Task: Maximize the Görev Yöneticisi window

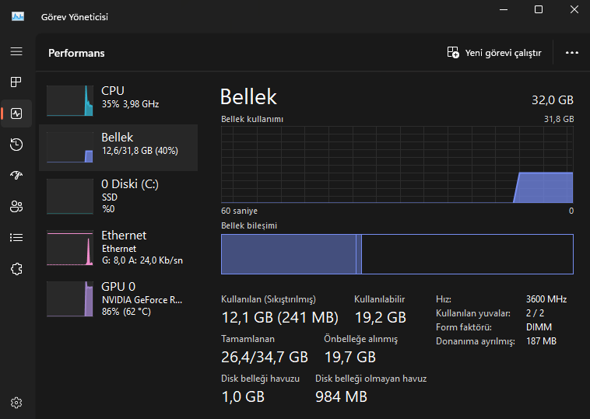Action: click(539, 9)
